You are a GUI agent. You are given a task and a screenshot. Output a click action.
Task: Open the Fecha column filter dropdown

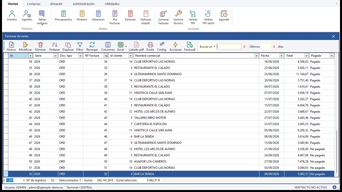[282, 56]
